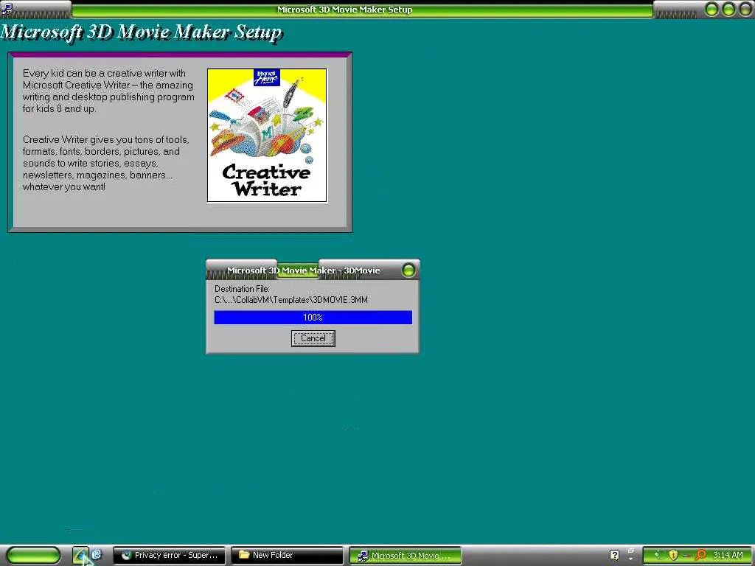Switch to Privacy error taskbar window
The height and width of the screenshot is (566, 755).
(169, 556)
